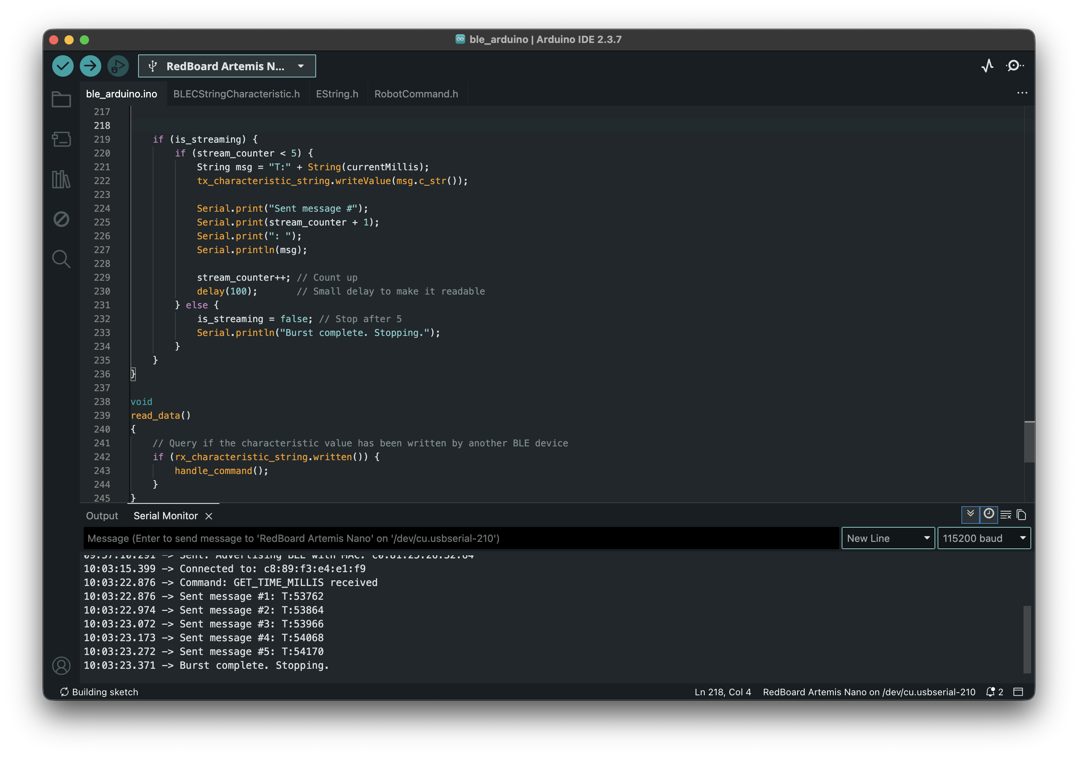1078x757 pixels.
Task: Switch to the EString.h tab
Action: 337,94
